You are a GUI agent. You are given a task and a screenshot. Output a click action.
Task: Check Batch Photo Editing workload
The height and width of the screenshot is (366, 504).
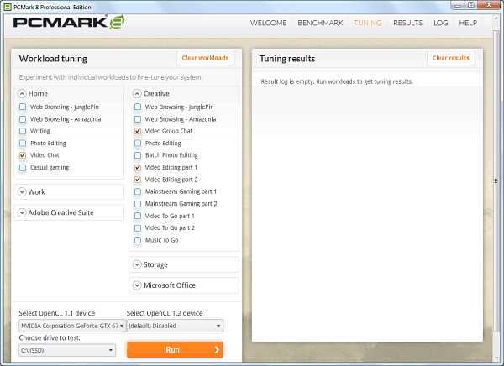point(138,155)
